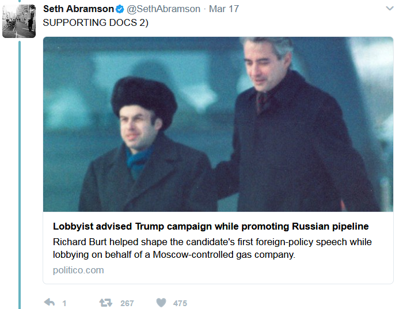
Task: Open the Mar 17 timestamp permalink
Action: (223, 9)
